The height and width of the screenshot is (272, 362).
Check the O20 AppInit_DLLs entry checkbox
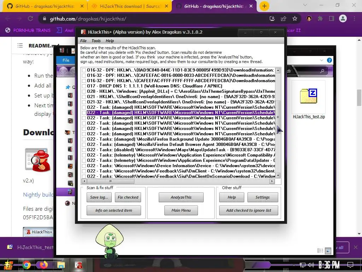click(84, 91)
